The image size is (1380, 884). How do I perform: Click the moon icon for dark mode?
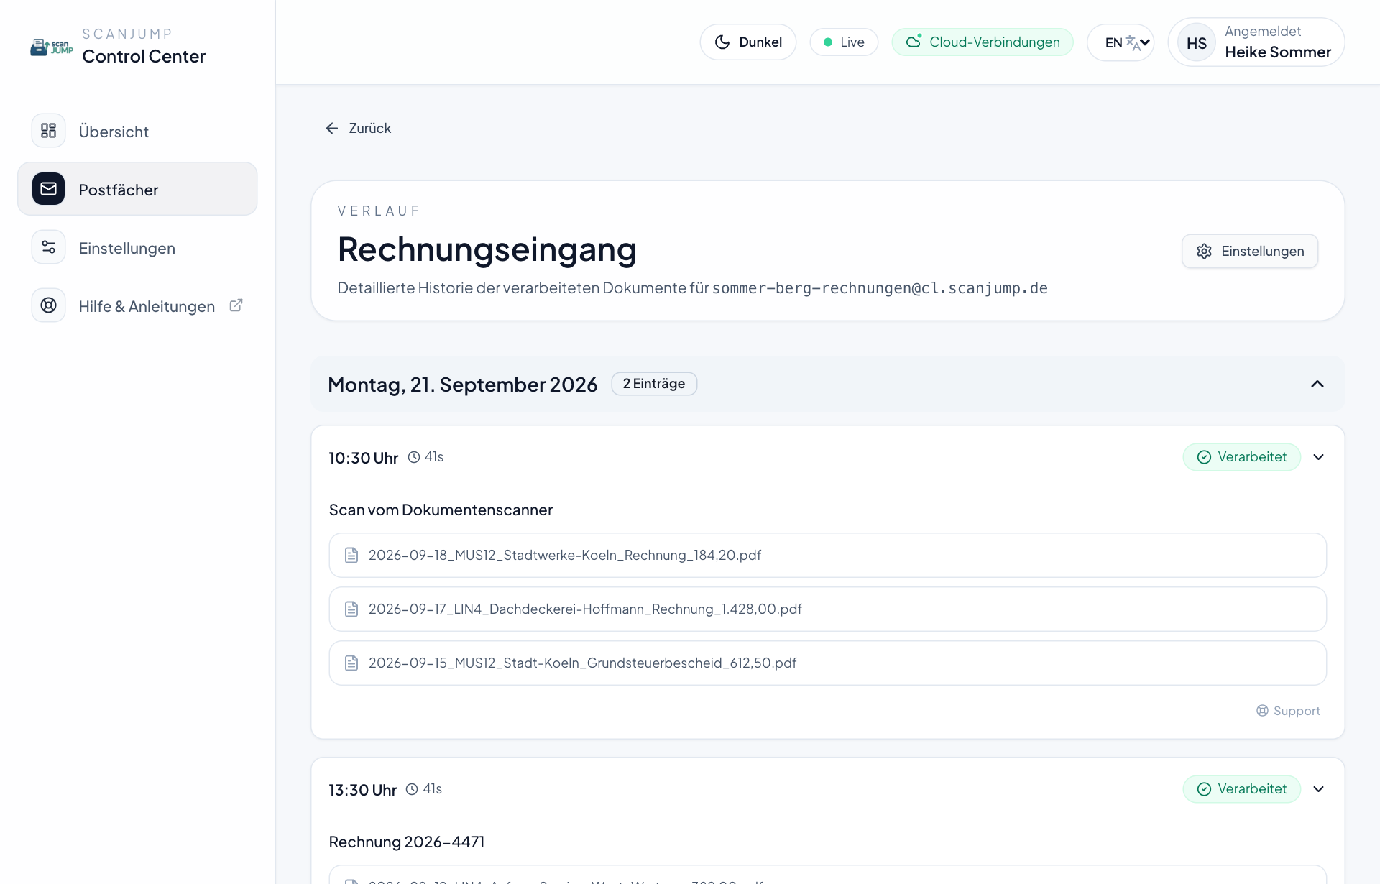tap(722, 42)
